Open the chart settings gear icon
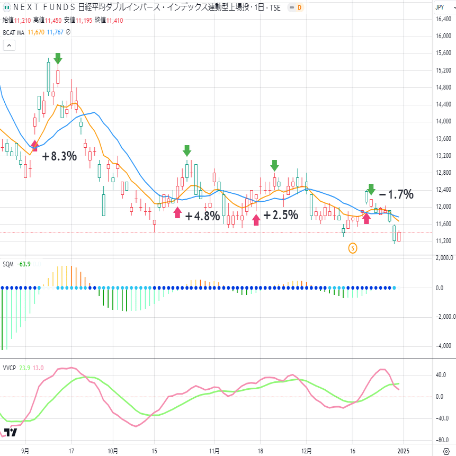456x456 pixels. (446, 451)
